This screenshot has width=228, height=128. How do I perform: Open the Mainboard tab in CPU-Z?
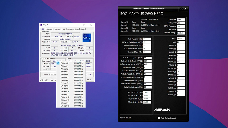(x=50, y=29)
